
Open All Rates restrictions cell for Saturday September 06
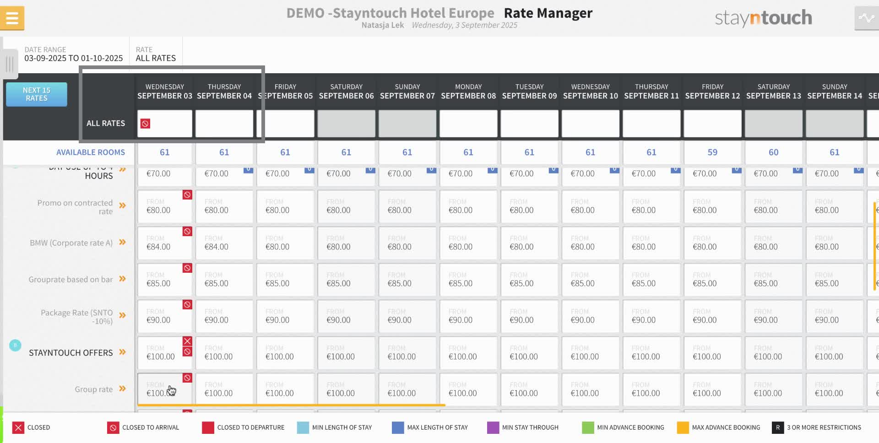tap(346, 124)
